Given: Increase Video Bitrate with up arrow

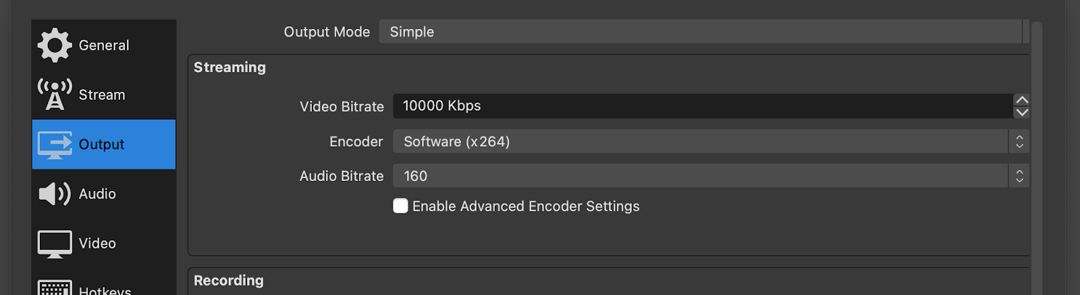Looking at the screenshot, I should [x=1022, y=100].
